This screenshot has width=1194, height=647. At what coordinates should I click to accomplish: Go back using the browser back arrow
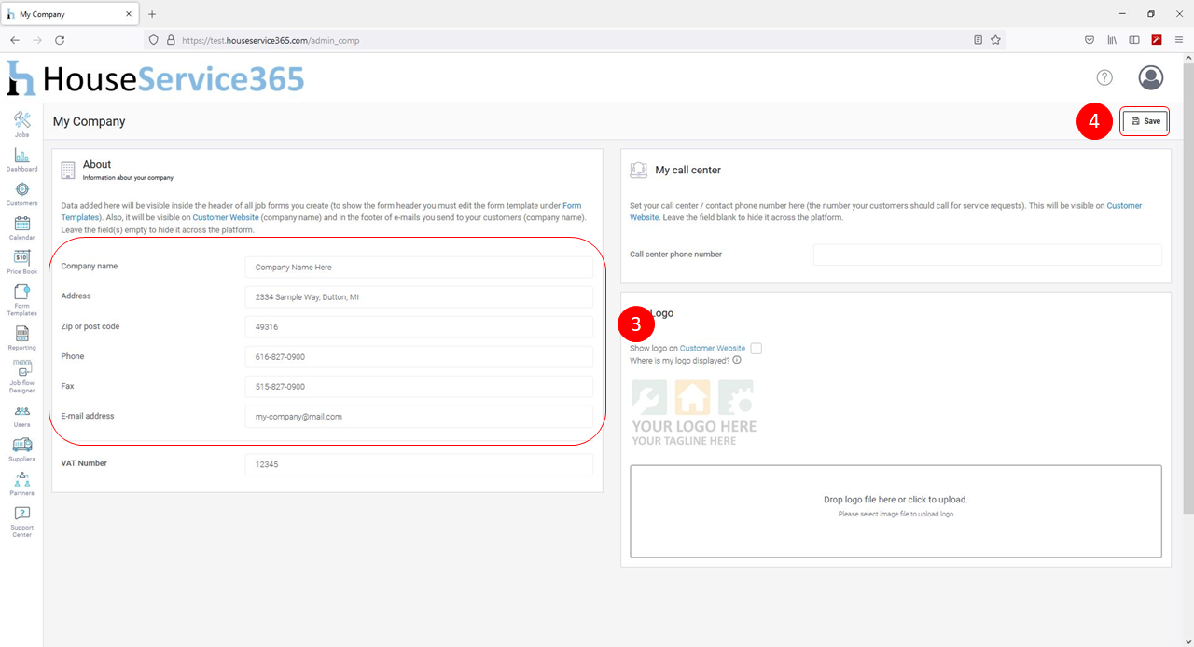tap(15, 40)
